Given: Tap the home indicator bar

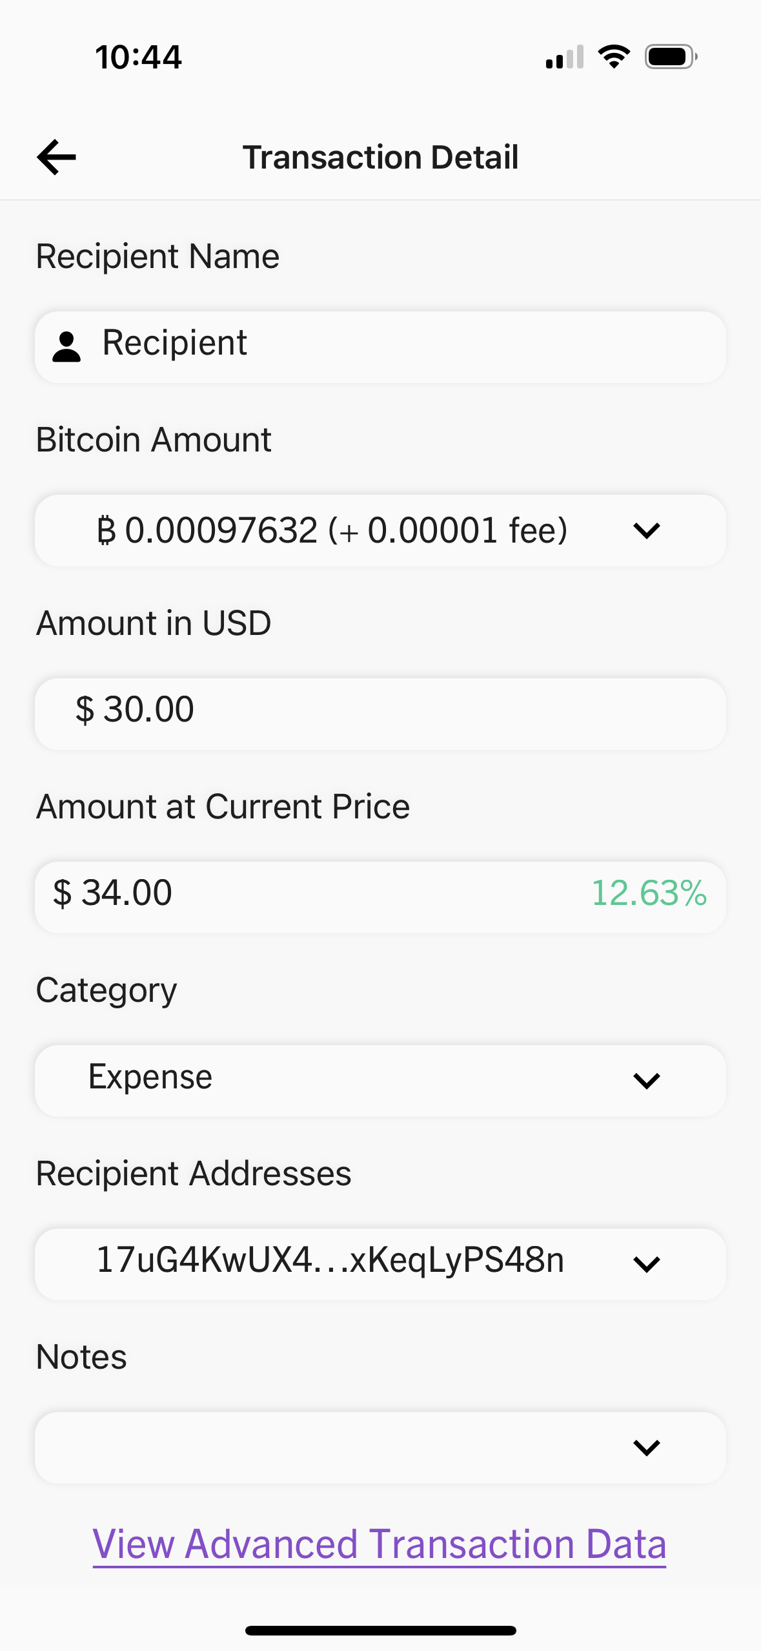Looking at the screenshot, I should 380,1630.
